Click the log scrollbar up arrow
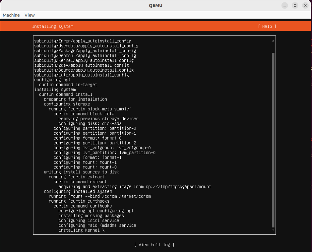Viewport: 312px width, 252px height. (x=273, y=41)
